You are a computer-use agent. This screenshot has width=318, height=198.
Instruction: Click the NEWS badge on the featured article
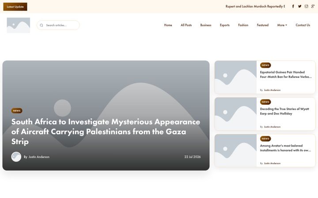(17, 111)
